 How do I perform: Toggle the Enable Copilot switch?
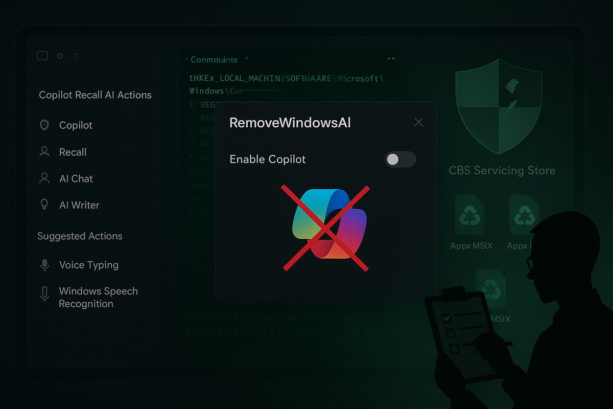click(x=400, y=160)
